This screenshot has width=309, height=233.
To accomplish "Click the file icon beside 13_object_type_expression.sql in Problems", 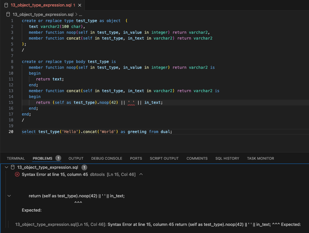I will [12, 167].
